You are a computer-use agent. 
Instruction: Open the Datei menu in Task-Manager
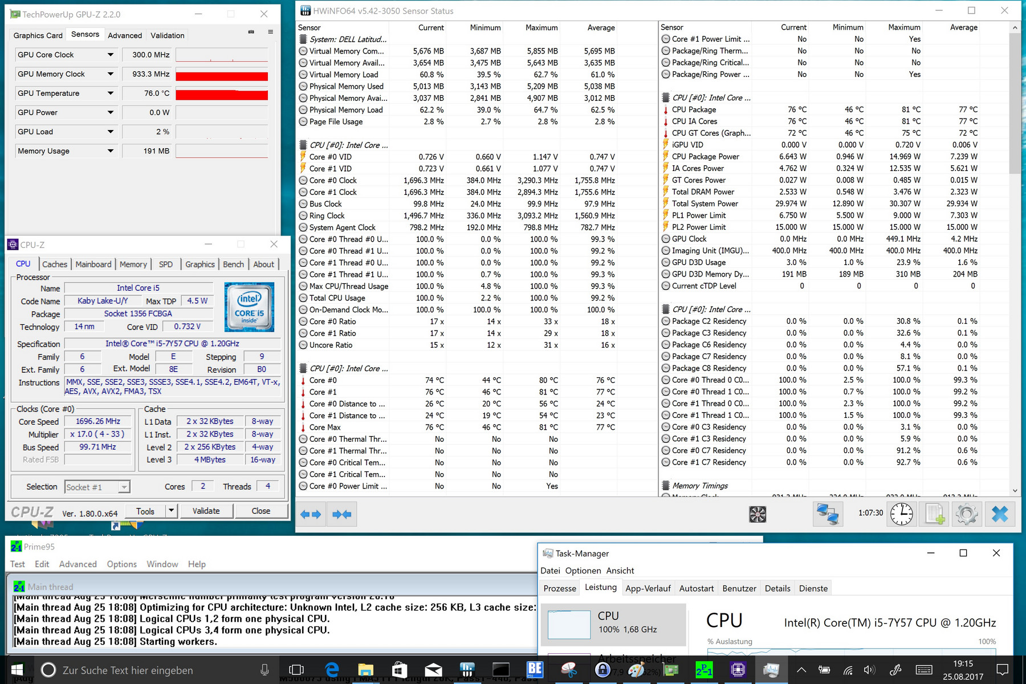[x=550, y=571]
